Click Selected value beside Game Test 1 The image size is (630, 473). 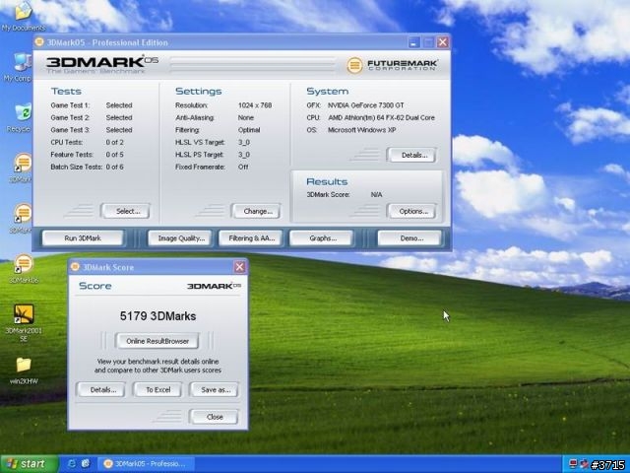point(119,105)
